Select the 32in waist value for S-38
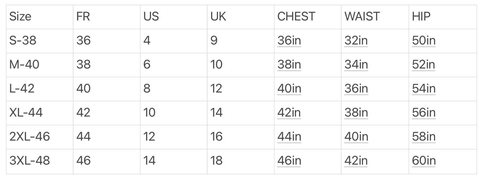Image resolution: width=483 pixels, height=176 pixels. point(356,41)
